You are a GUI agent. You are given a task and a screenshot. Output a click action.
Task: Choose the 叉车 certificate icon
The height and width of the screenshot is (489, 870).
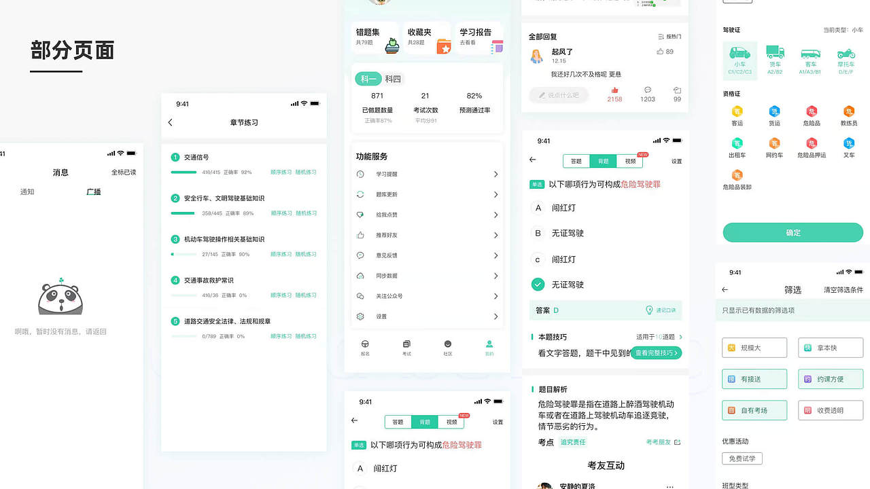click(849, 143)
